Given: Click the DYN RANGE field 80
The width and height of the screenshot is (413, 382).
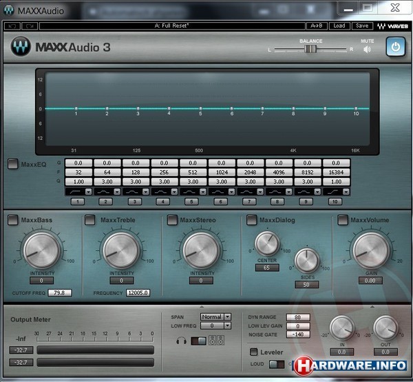Looking at the screenshot, I should [x=298, y=317].
